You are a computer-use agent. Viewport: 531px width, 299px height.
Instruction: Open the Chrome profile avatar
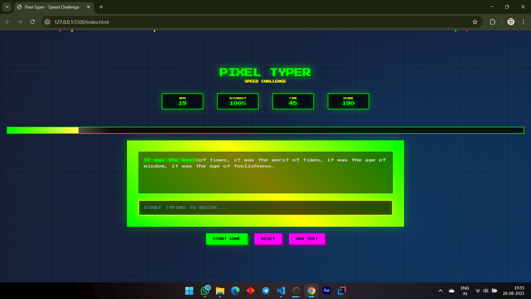coord(511,22)
